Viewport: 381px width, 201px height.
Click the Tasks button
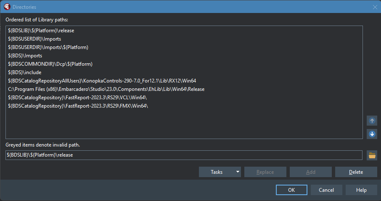(217, 172)
